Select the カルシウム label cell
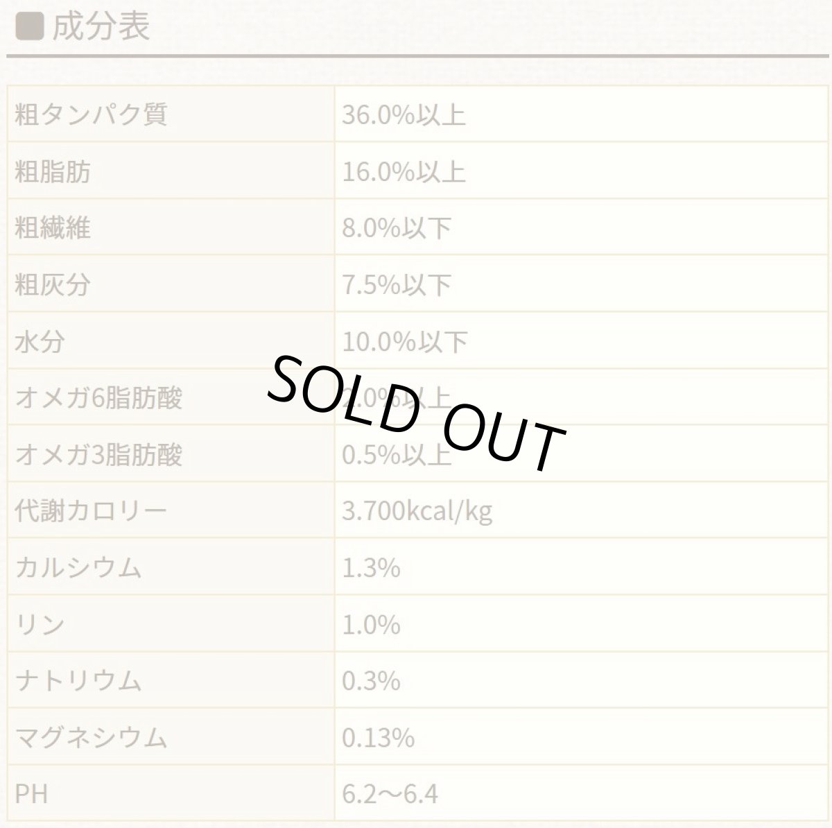832x828 pixels. [78, 569]
